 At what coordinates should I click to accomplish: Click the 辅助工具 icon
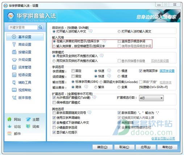[14, 82]
